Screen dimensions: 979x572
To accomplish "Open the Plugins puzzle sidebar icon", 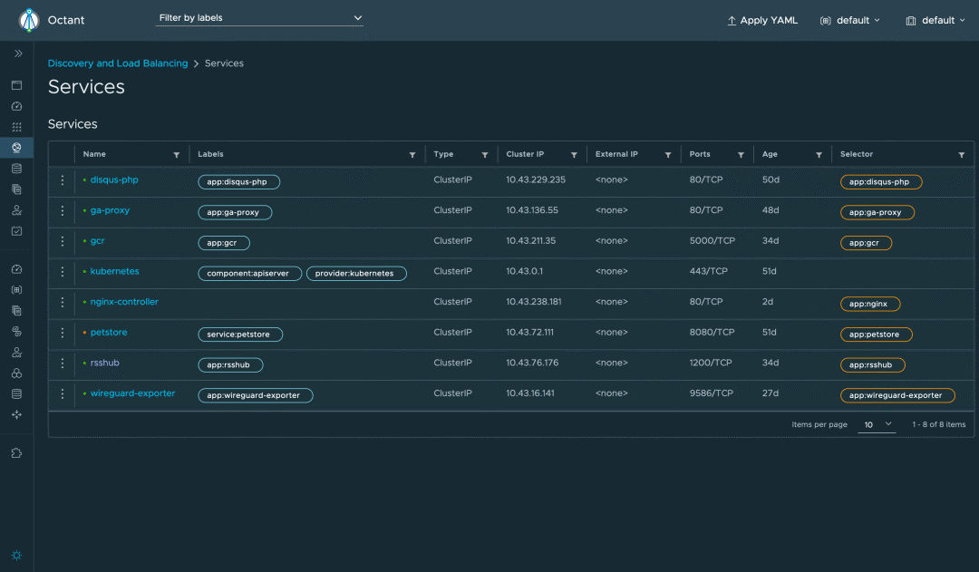I will pos(17,452).
